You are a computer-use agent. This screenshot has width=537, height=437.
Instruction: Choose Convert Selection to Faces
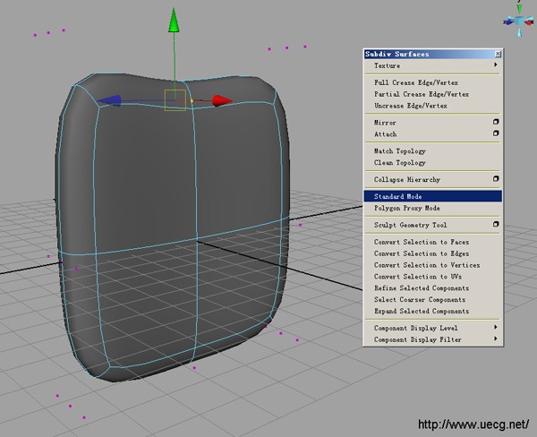433,242
